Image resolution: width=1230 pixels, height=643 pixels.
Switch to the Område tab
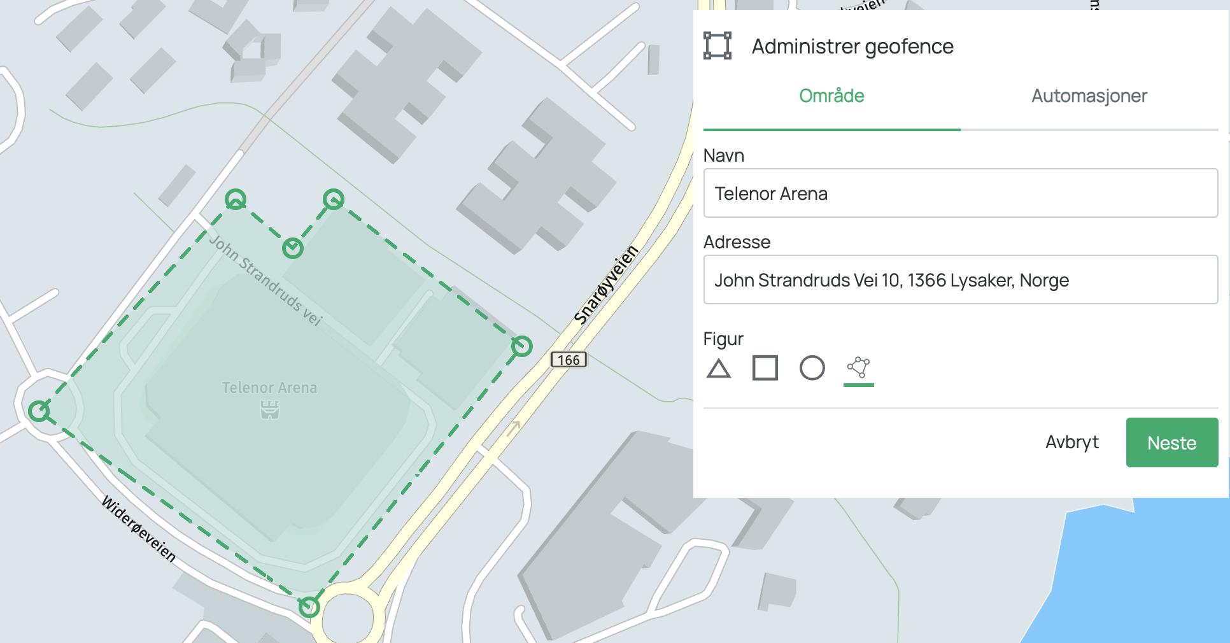831,96
